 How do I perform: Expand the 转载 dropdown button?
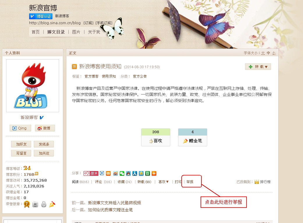coord(258,66)
